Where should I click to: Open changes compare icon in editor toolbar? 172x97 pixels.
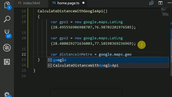click(x=151, y=3)
